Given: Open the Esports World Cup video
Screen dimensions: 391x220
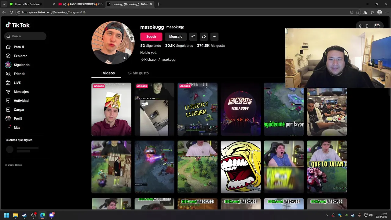Looking at the screenshot, I should point(241,109).
